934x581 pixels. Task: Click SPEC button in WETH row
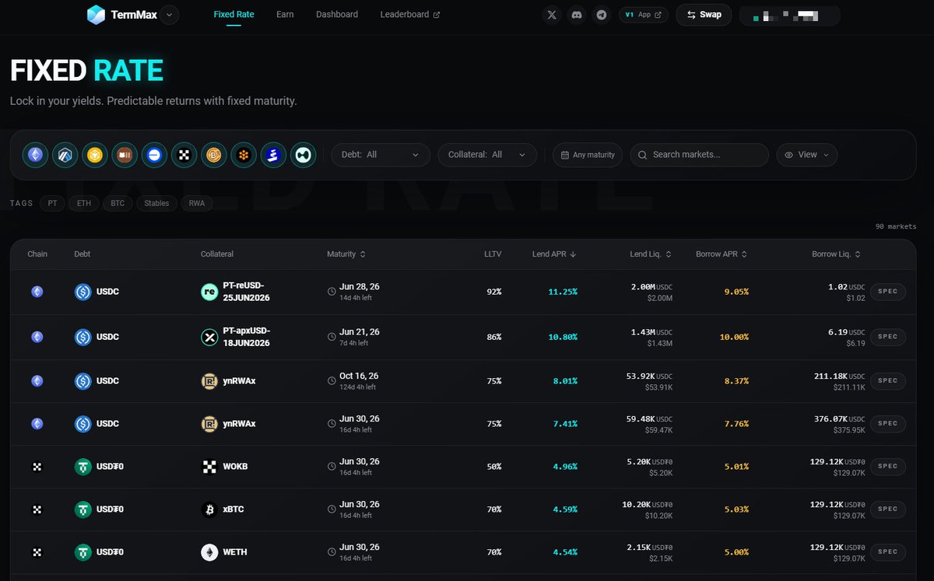887,552
